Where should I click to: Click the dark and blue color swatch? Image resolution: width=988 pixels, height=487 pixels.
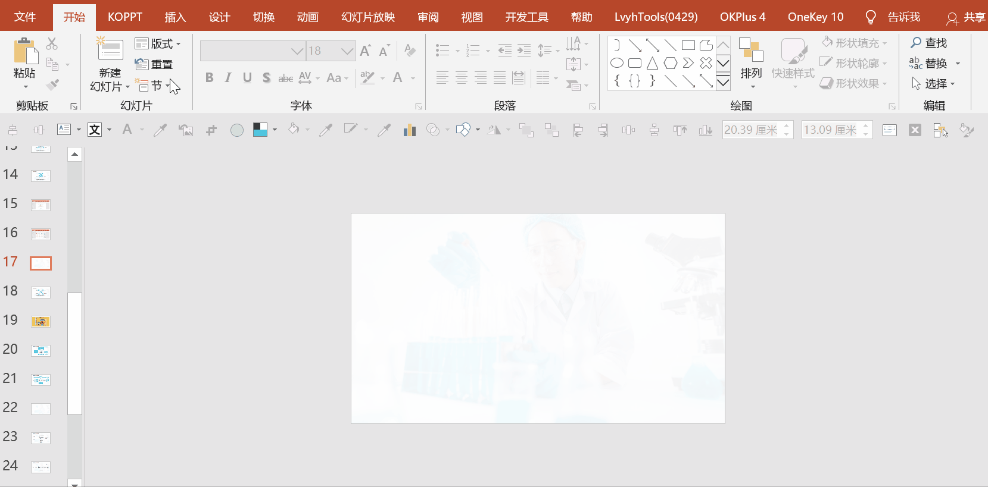click(x=260, y=130)
